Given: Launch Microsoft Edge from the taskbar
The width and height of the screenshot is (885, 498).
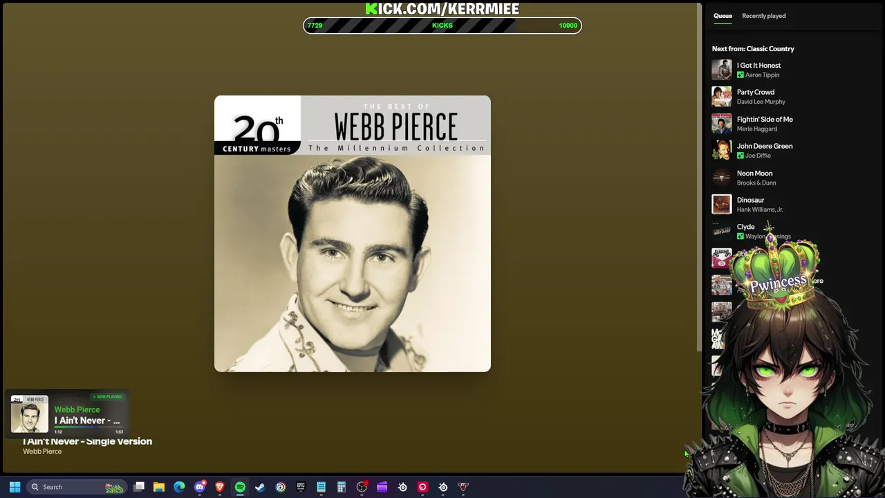Looking at the screenshot, I should point(179,487).
